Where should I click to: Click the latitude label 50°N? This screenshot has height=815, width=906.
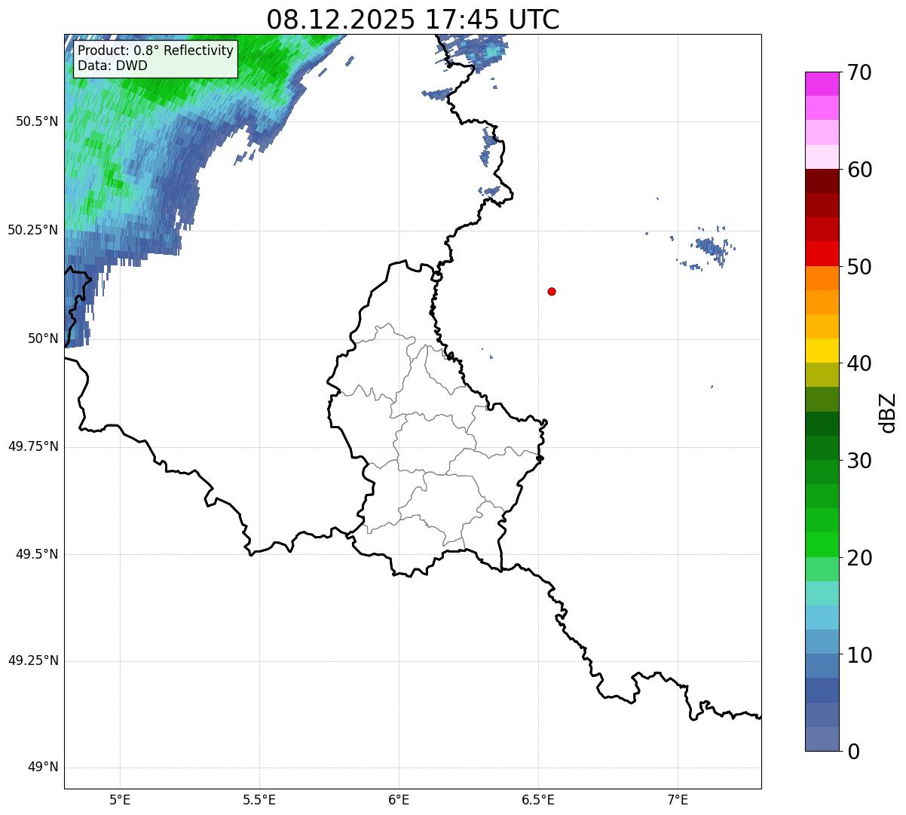pos(43,339)
